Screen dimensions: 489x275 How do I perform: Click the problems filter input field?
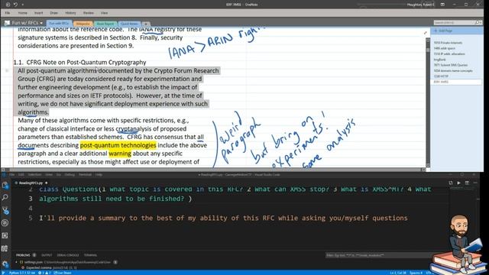click(x=379, y=255)
